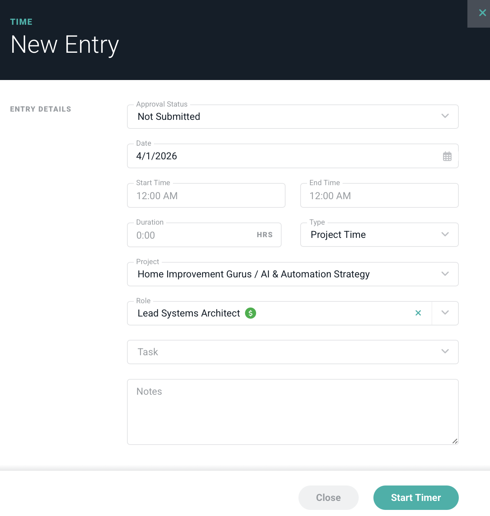The height and width of the screenshot is (516, 490).
Task: Expand the Approval Status dropdown
Action: [x=445, y=116]
